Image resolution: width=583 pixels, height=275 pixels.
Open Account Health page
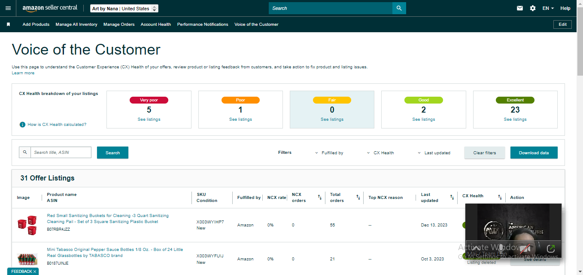pos(156,24)
